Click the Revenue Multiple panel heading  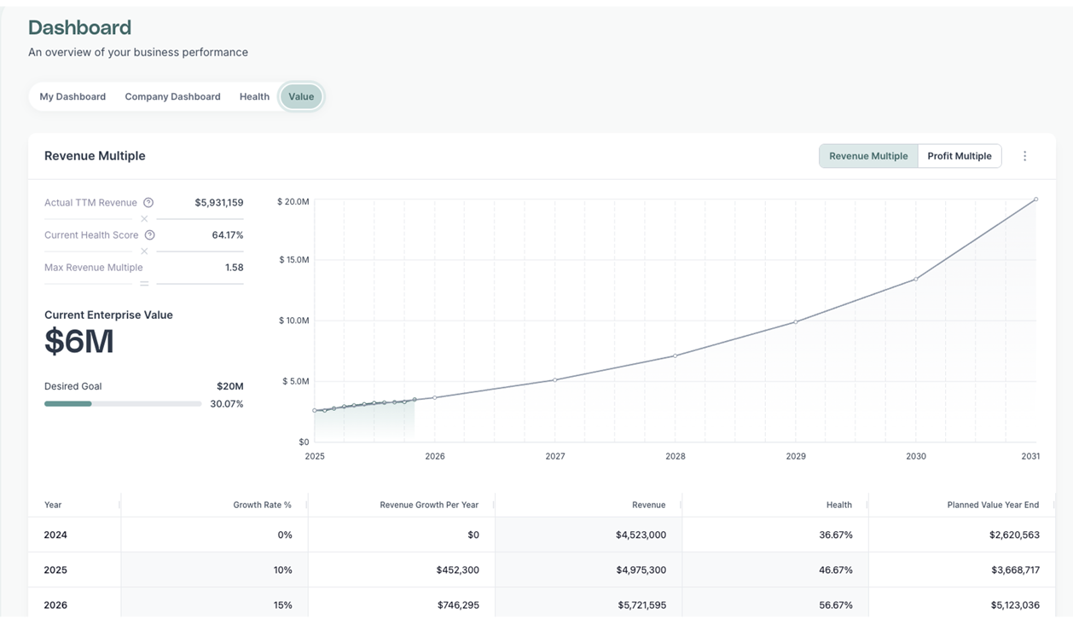(x=95, y=156)
